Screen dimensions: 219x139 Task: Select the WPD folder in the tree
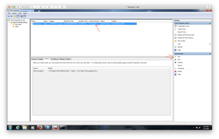click(x=17, y=27)
